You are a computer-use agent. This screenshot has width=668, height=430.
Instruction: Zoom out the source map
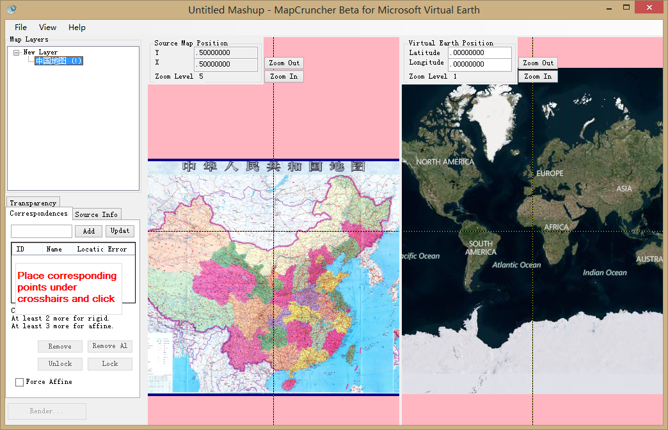coord(283,63)
